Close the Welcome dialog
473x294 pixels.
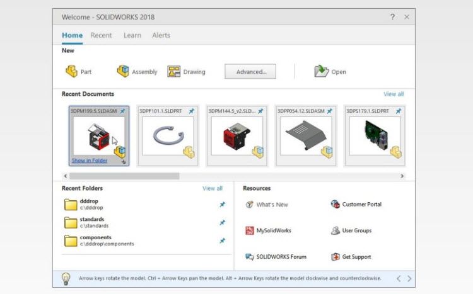pos(407,17)
